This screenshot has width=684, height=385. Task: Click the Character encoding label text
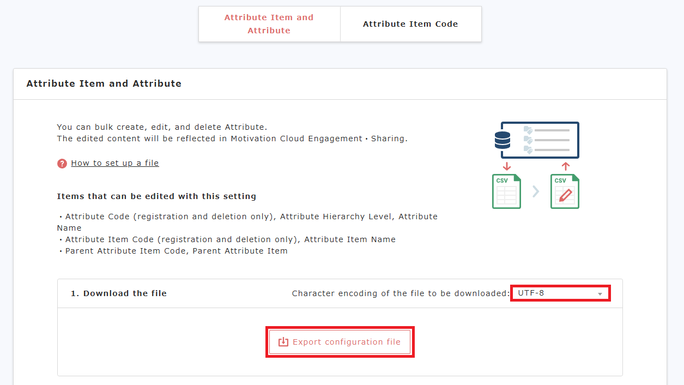pos(400,293)
